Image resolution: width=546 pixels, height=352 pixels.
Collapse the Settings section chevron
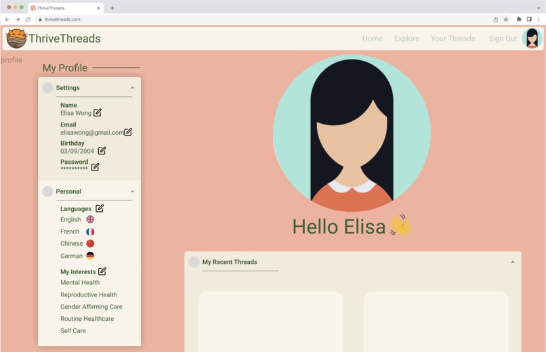pos(132,87)
